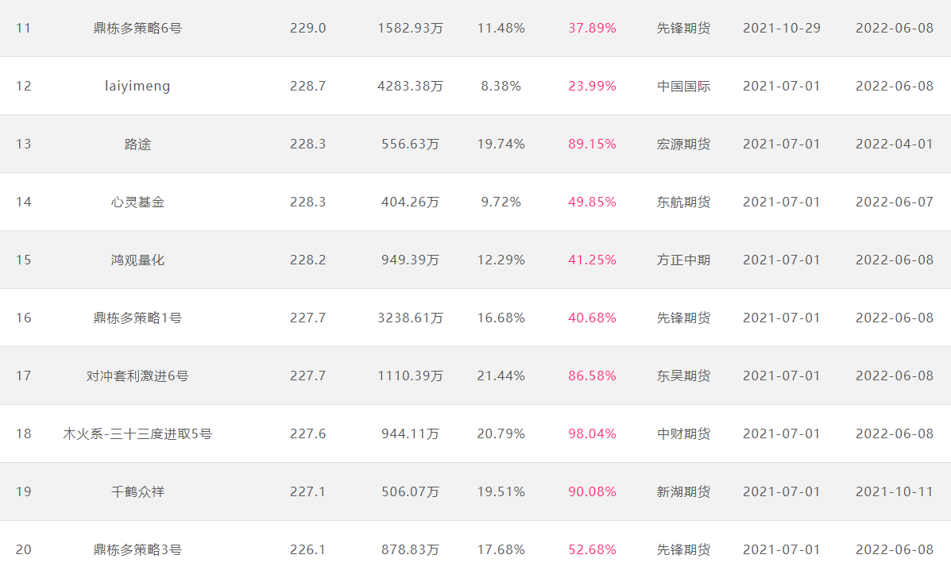Open the 鼎栋多策略1号 account link

point(137,318)
